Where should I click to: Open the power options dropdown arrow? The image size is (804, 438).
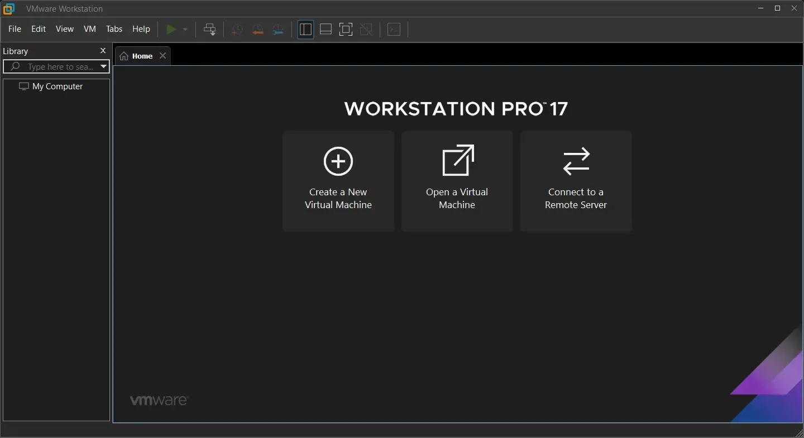tap(185, 29)
